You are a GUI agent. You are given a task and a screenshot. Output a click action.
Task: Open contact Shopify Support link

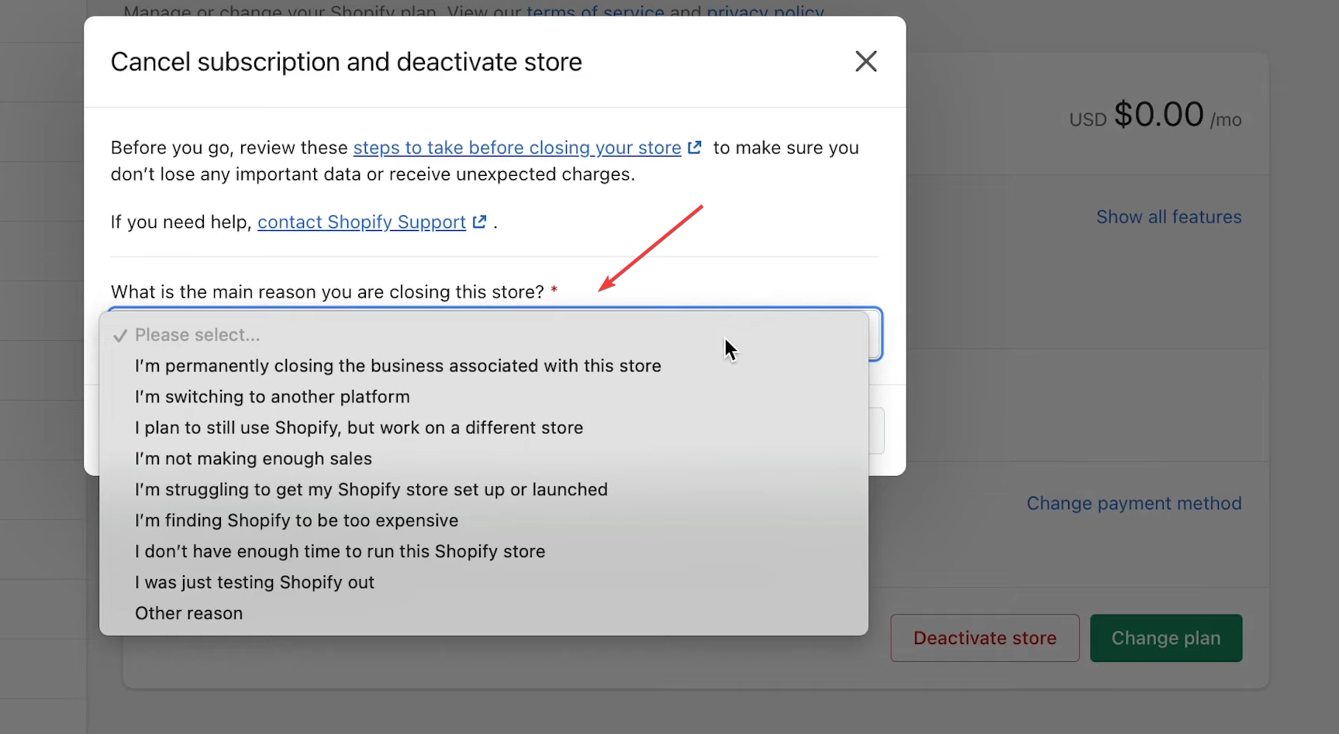(x=361, y=222)
